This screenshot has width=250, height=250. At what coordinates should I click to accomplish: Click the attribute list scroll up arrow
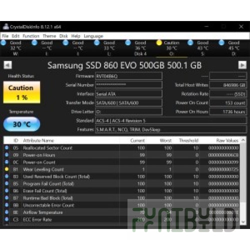coord(243,140)
